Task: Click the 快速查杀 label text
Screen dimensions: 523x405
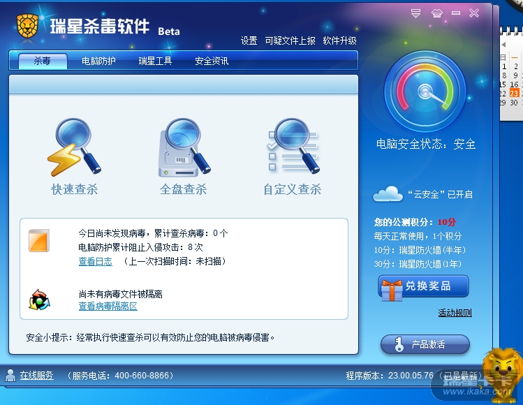Action: 75,189
